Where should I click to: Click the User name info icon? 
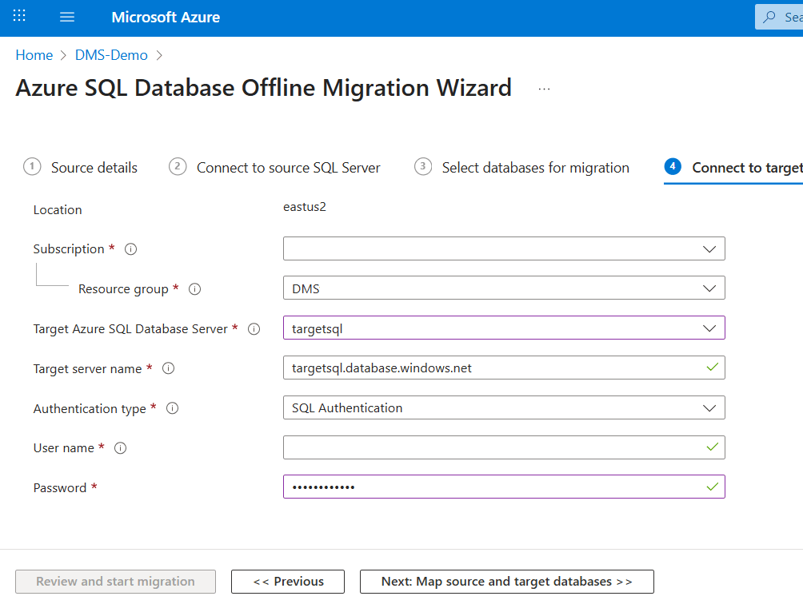click(121, 448)
